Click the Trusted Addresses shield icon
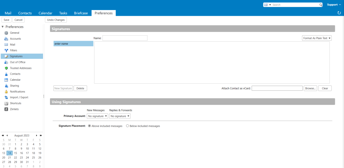Viewport: 344px width, 168px height. 6,68
